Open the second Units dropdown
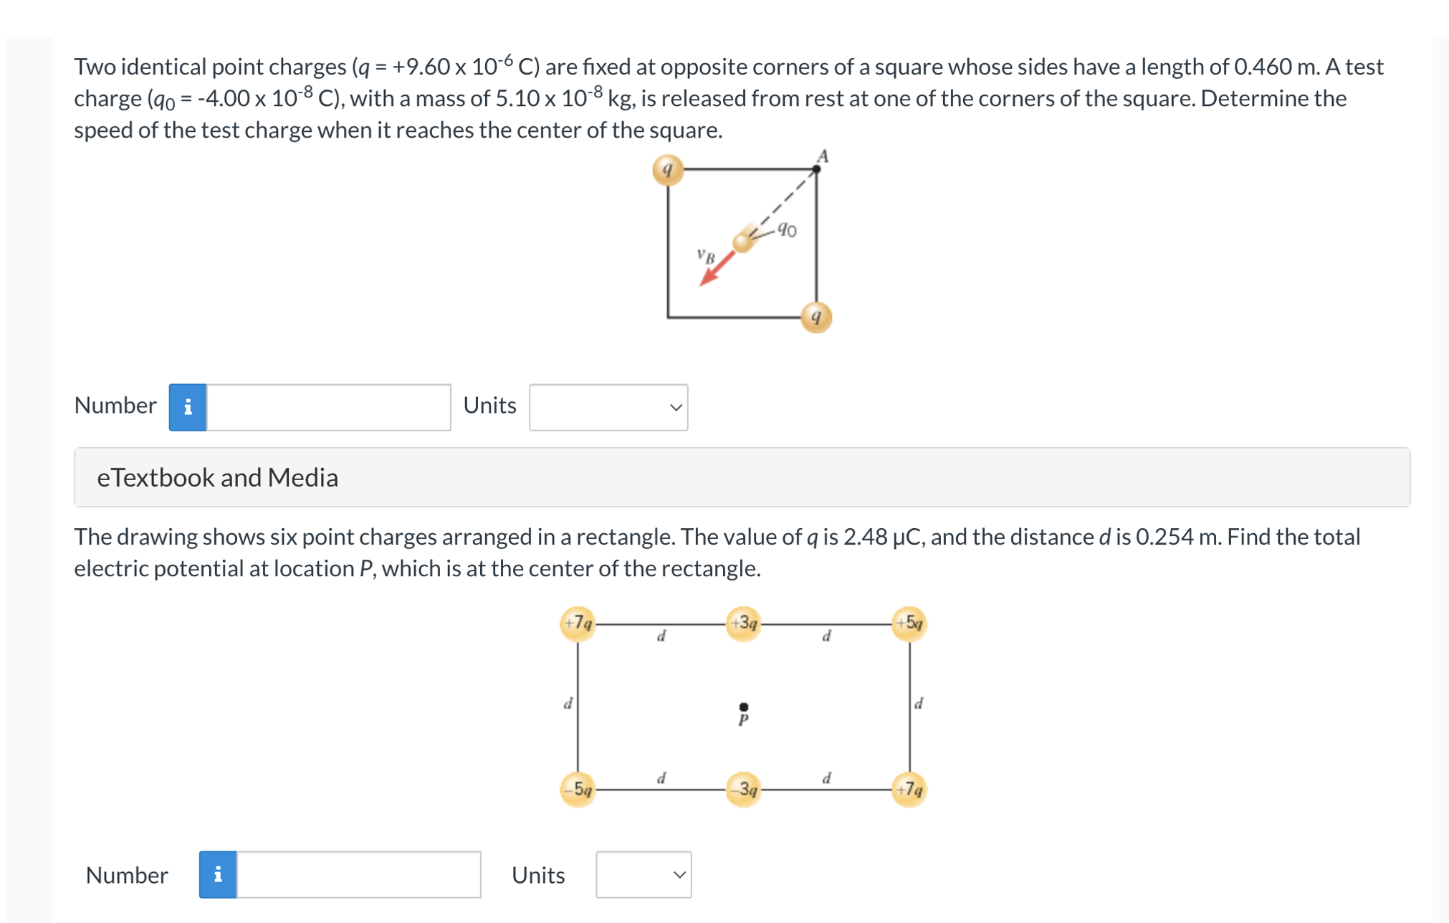This screenshot has width=1449, height=923. coord(642,874)
